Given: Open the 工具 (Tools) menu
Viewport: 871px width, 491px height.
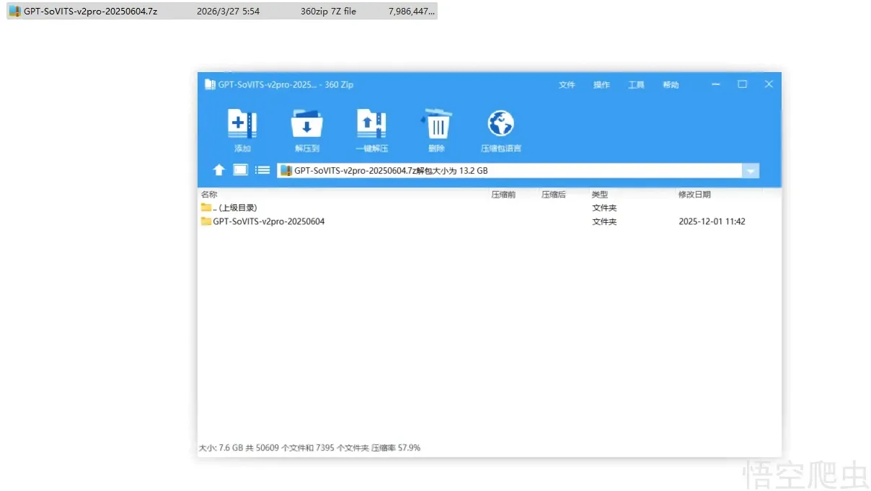Looking at the screenshot, I should 636,85.
